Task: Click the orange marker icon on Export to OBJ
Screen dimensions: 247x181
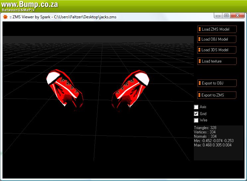Action: pyautogui.click(x=200, y=83)
